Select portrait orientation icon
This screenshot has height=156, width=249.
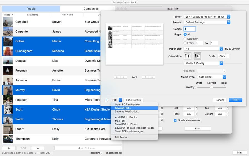pyautogui.click(x=188, y=56)
